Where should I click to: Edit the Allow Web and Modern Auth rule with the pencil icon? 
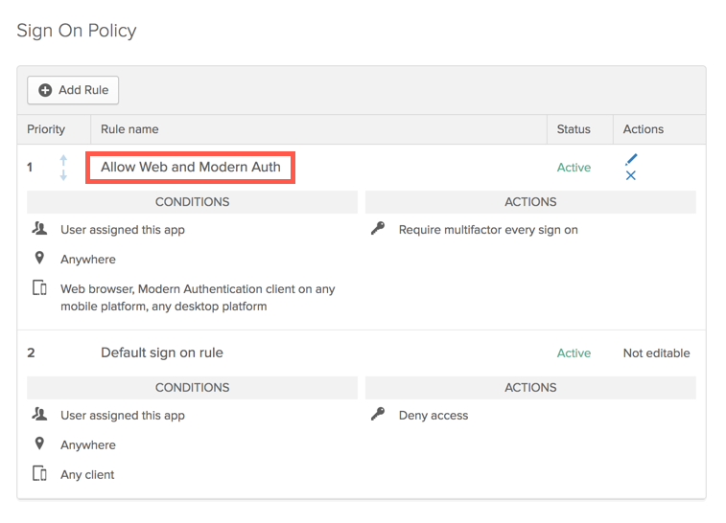click(631, 159)
